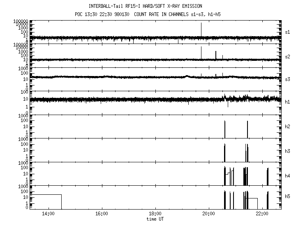Click the 14:00 time axis label
The image size is (296, 226).
pyautogui.click(x=48, y=214)
